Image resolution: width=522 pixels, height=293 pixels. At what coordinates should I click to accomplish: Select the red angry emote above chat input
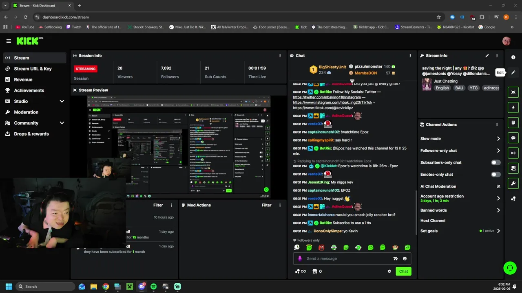(321, 247)
